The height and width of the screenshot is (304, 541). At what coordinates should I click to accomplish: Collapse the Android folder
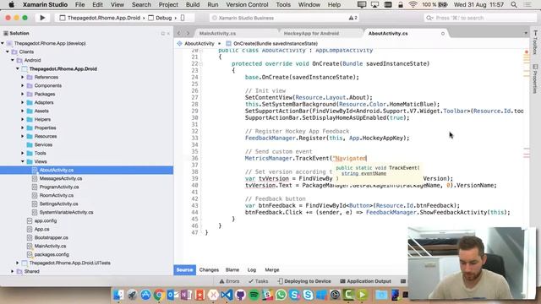pyautogui.click(x=13, y=60)
